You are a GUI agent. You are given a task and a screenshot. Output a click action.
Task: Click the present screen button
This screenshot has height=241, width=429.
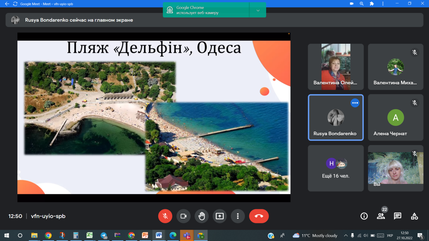(x=220, y=216)
